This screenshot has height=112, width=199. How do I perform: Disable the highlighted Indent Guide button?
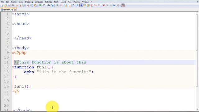(81, 5)
